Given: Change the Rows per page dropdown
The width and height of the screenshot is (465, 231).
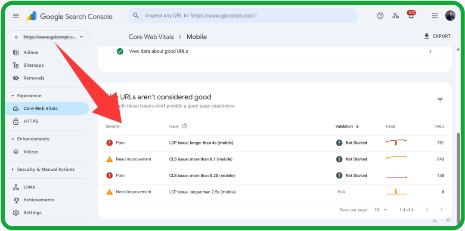Looking at the screenshot, I should point(381,210).
